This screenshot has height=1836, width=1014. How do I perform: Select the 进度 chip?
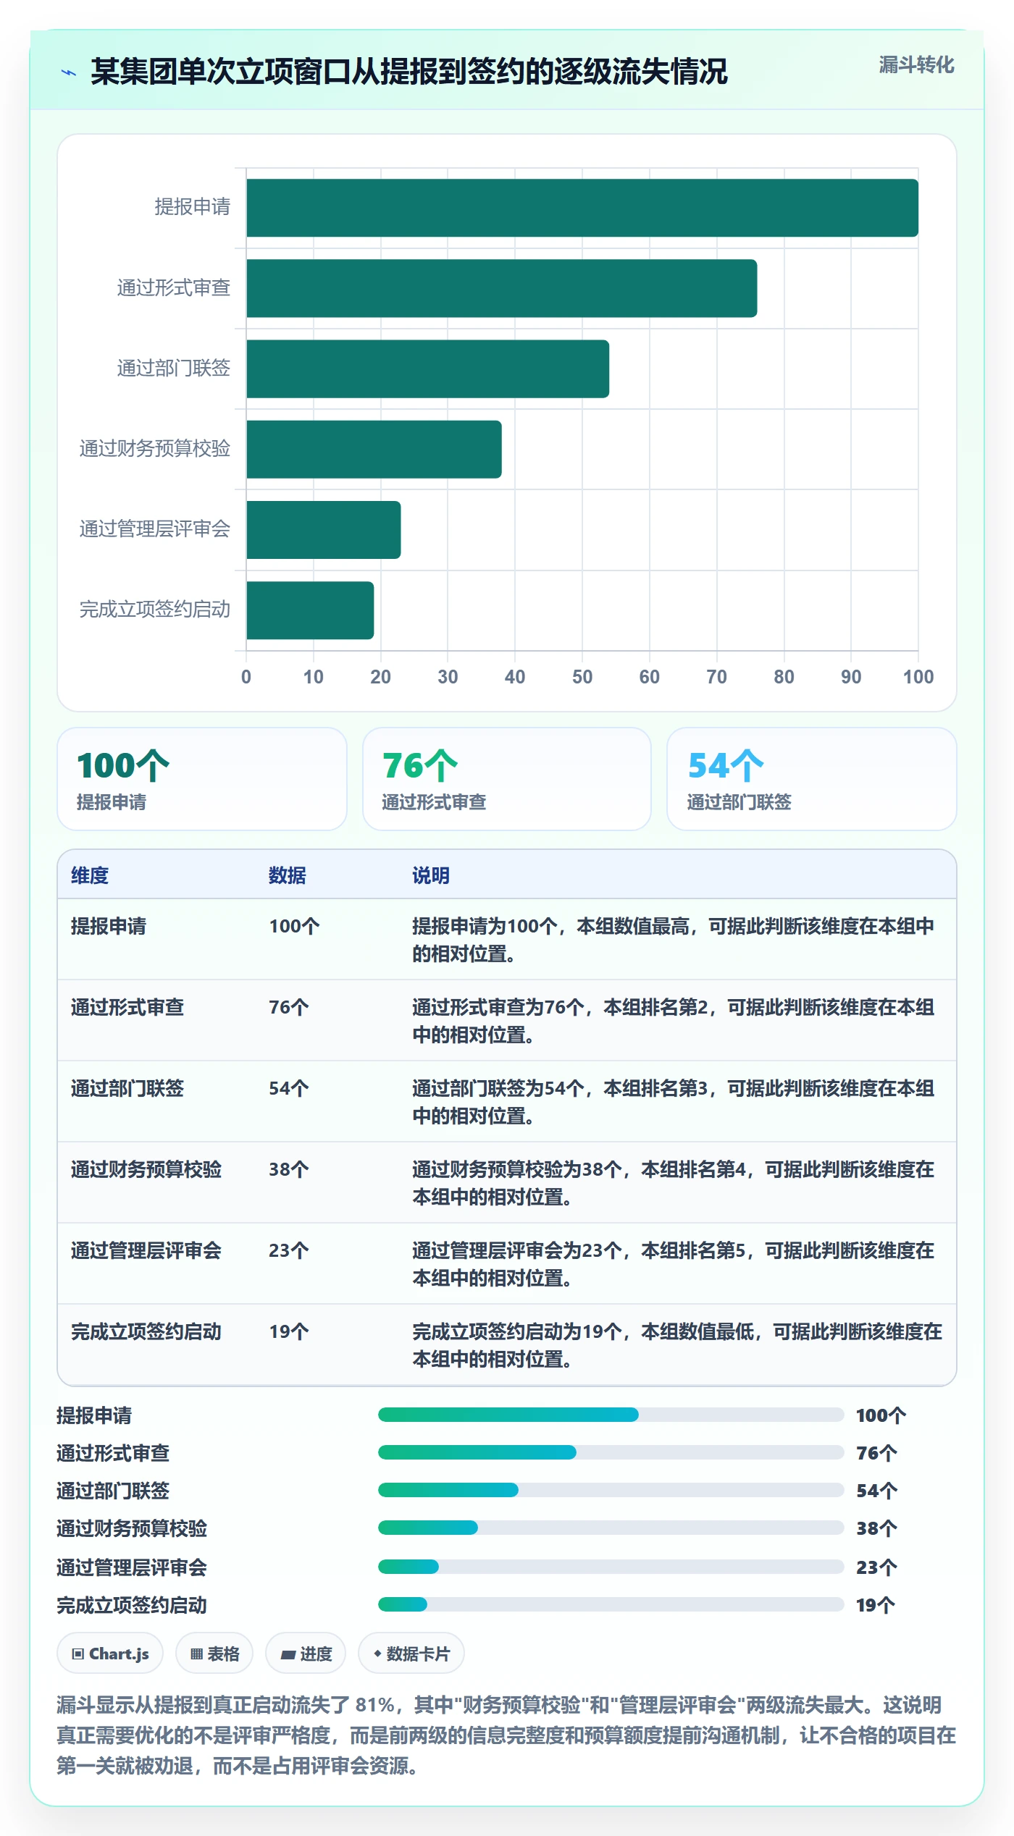click(306, 1654)
